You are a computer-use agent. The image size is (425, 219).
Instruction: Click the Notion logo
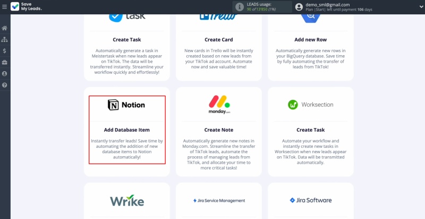(126, 105)
